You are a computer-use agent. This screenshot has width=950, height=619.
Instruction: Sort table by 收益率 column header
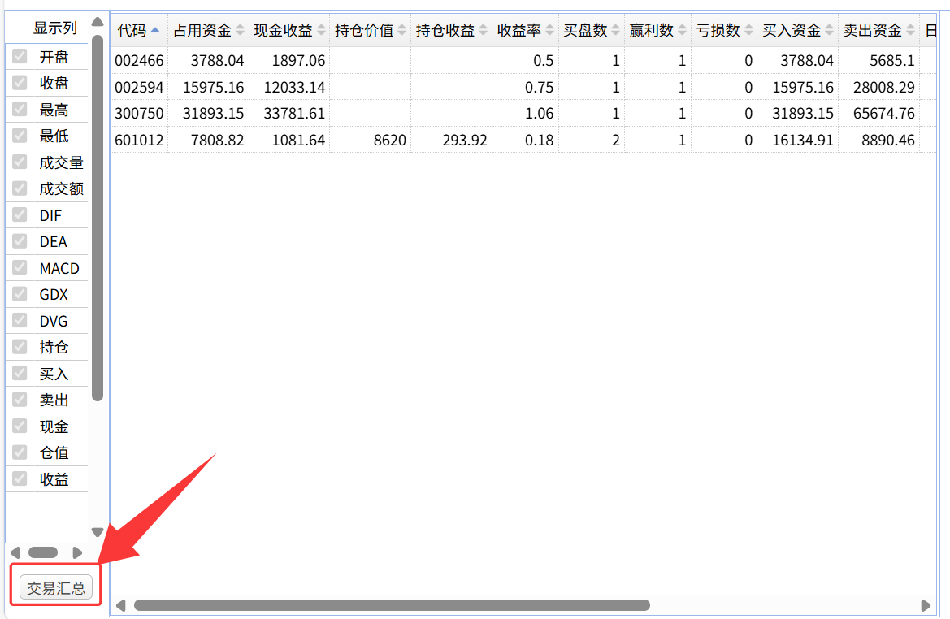(525, 30)
